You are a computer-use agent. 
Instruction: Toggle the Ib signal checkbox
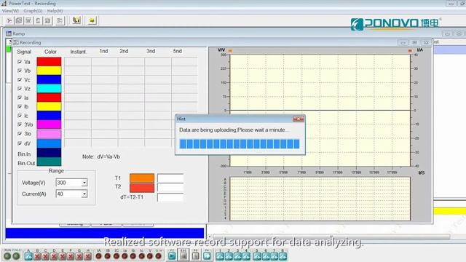pyautogui.click(x=20, y=106)
